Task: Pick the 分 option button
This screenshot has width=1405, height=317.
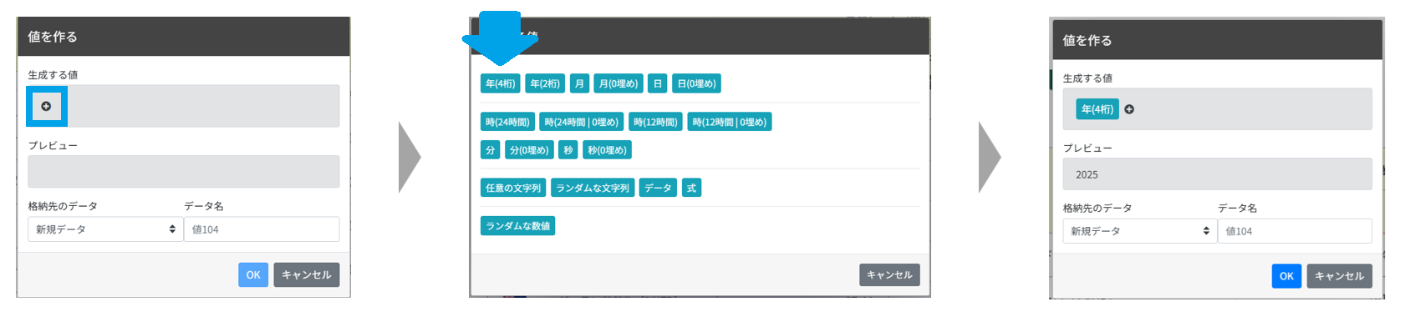Action: pyautogui.click(x=491, y=150)
